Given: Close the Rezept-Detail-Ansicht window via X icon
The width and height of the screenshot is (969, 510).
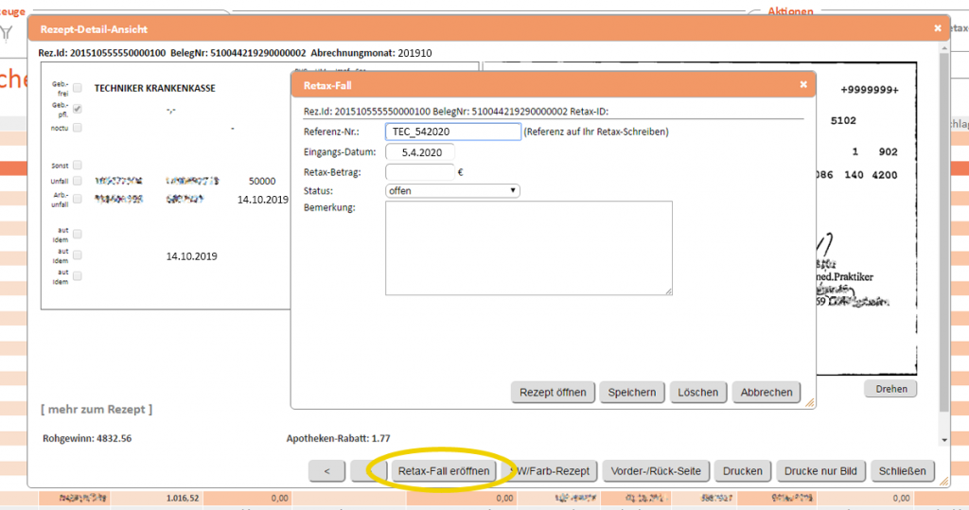Looking at the screenshot, I should click(x=938, y=29).
